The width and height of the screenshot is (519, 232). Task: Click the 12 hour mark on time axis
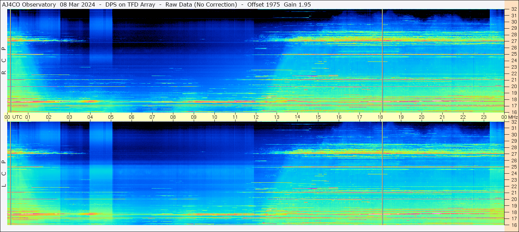pyautogui.click(x=256, y=117)
